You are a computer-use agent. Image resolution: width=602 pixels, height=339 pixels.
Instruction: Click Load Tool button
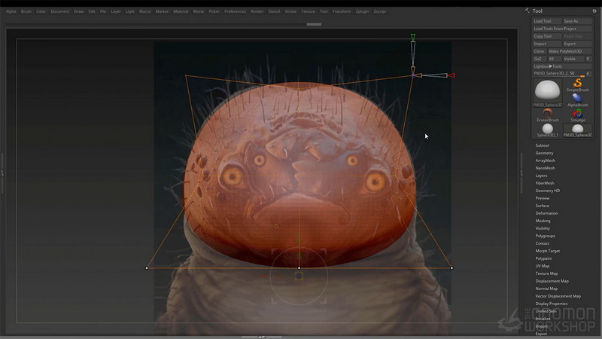547,21
